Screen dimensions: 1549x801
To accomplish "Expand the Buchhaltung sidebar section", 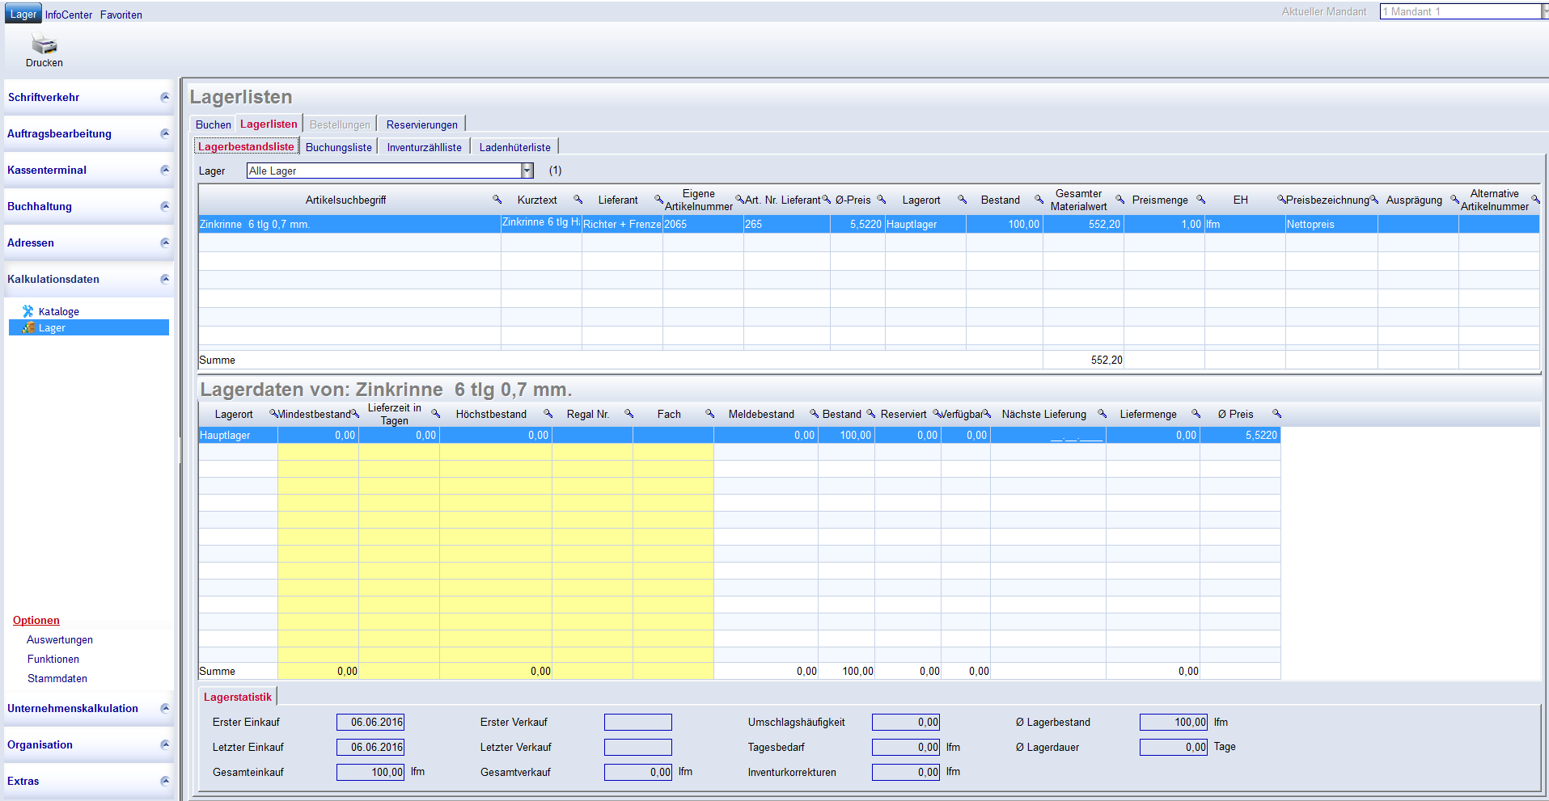I will (x=165, y=206).
